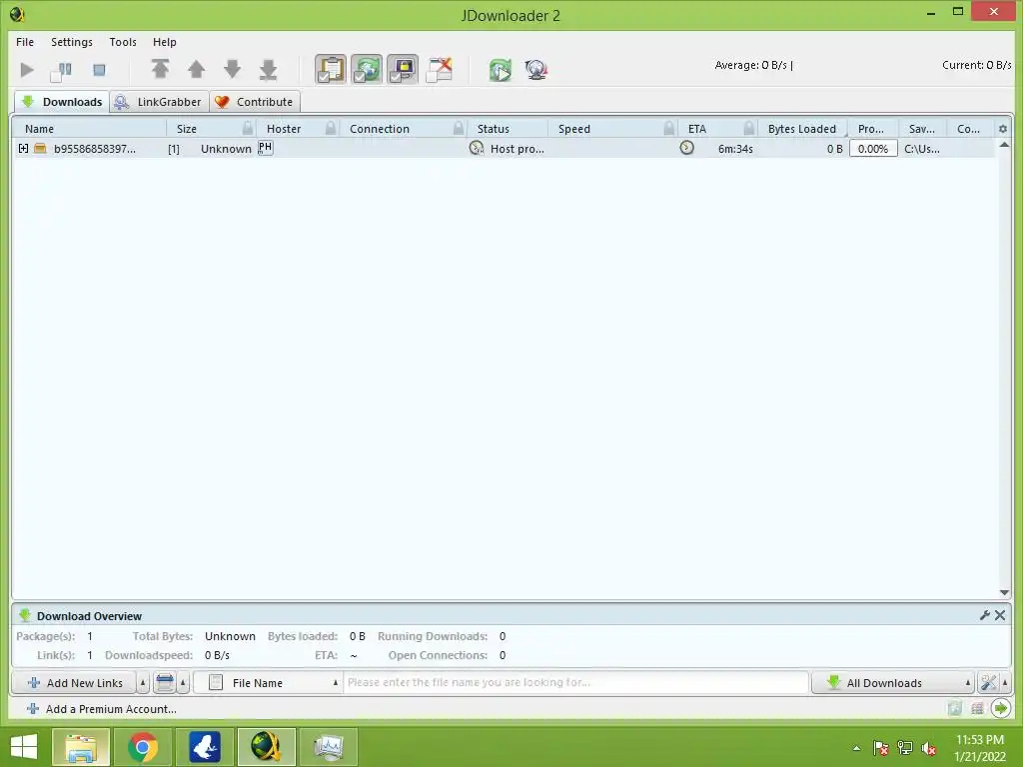Pause downloads using the pause toolbar icon
The image size is (1023, 767).
[61, 71]
